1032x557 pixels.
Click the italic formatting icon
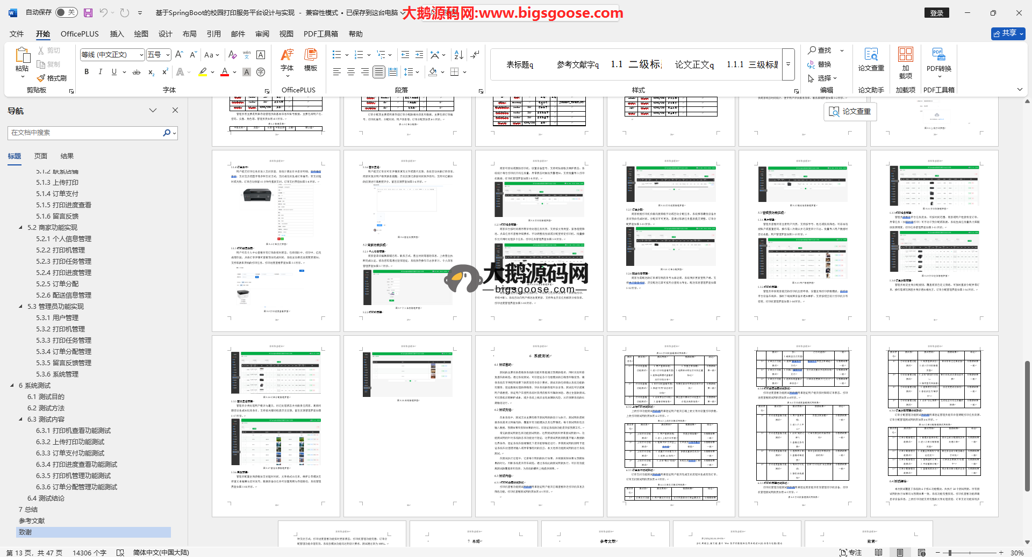(100, 72)
